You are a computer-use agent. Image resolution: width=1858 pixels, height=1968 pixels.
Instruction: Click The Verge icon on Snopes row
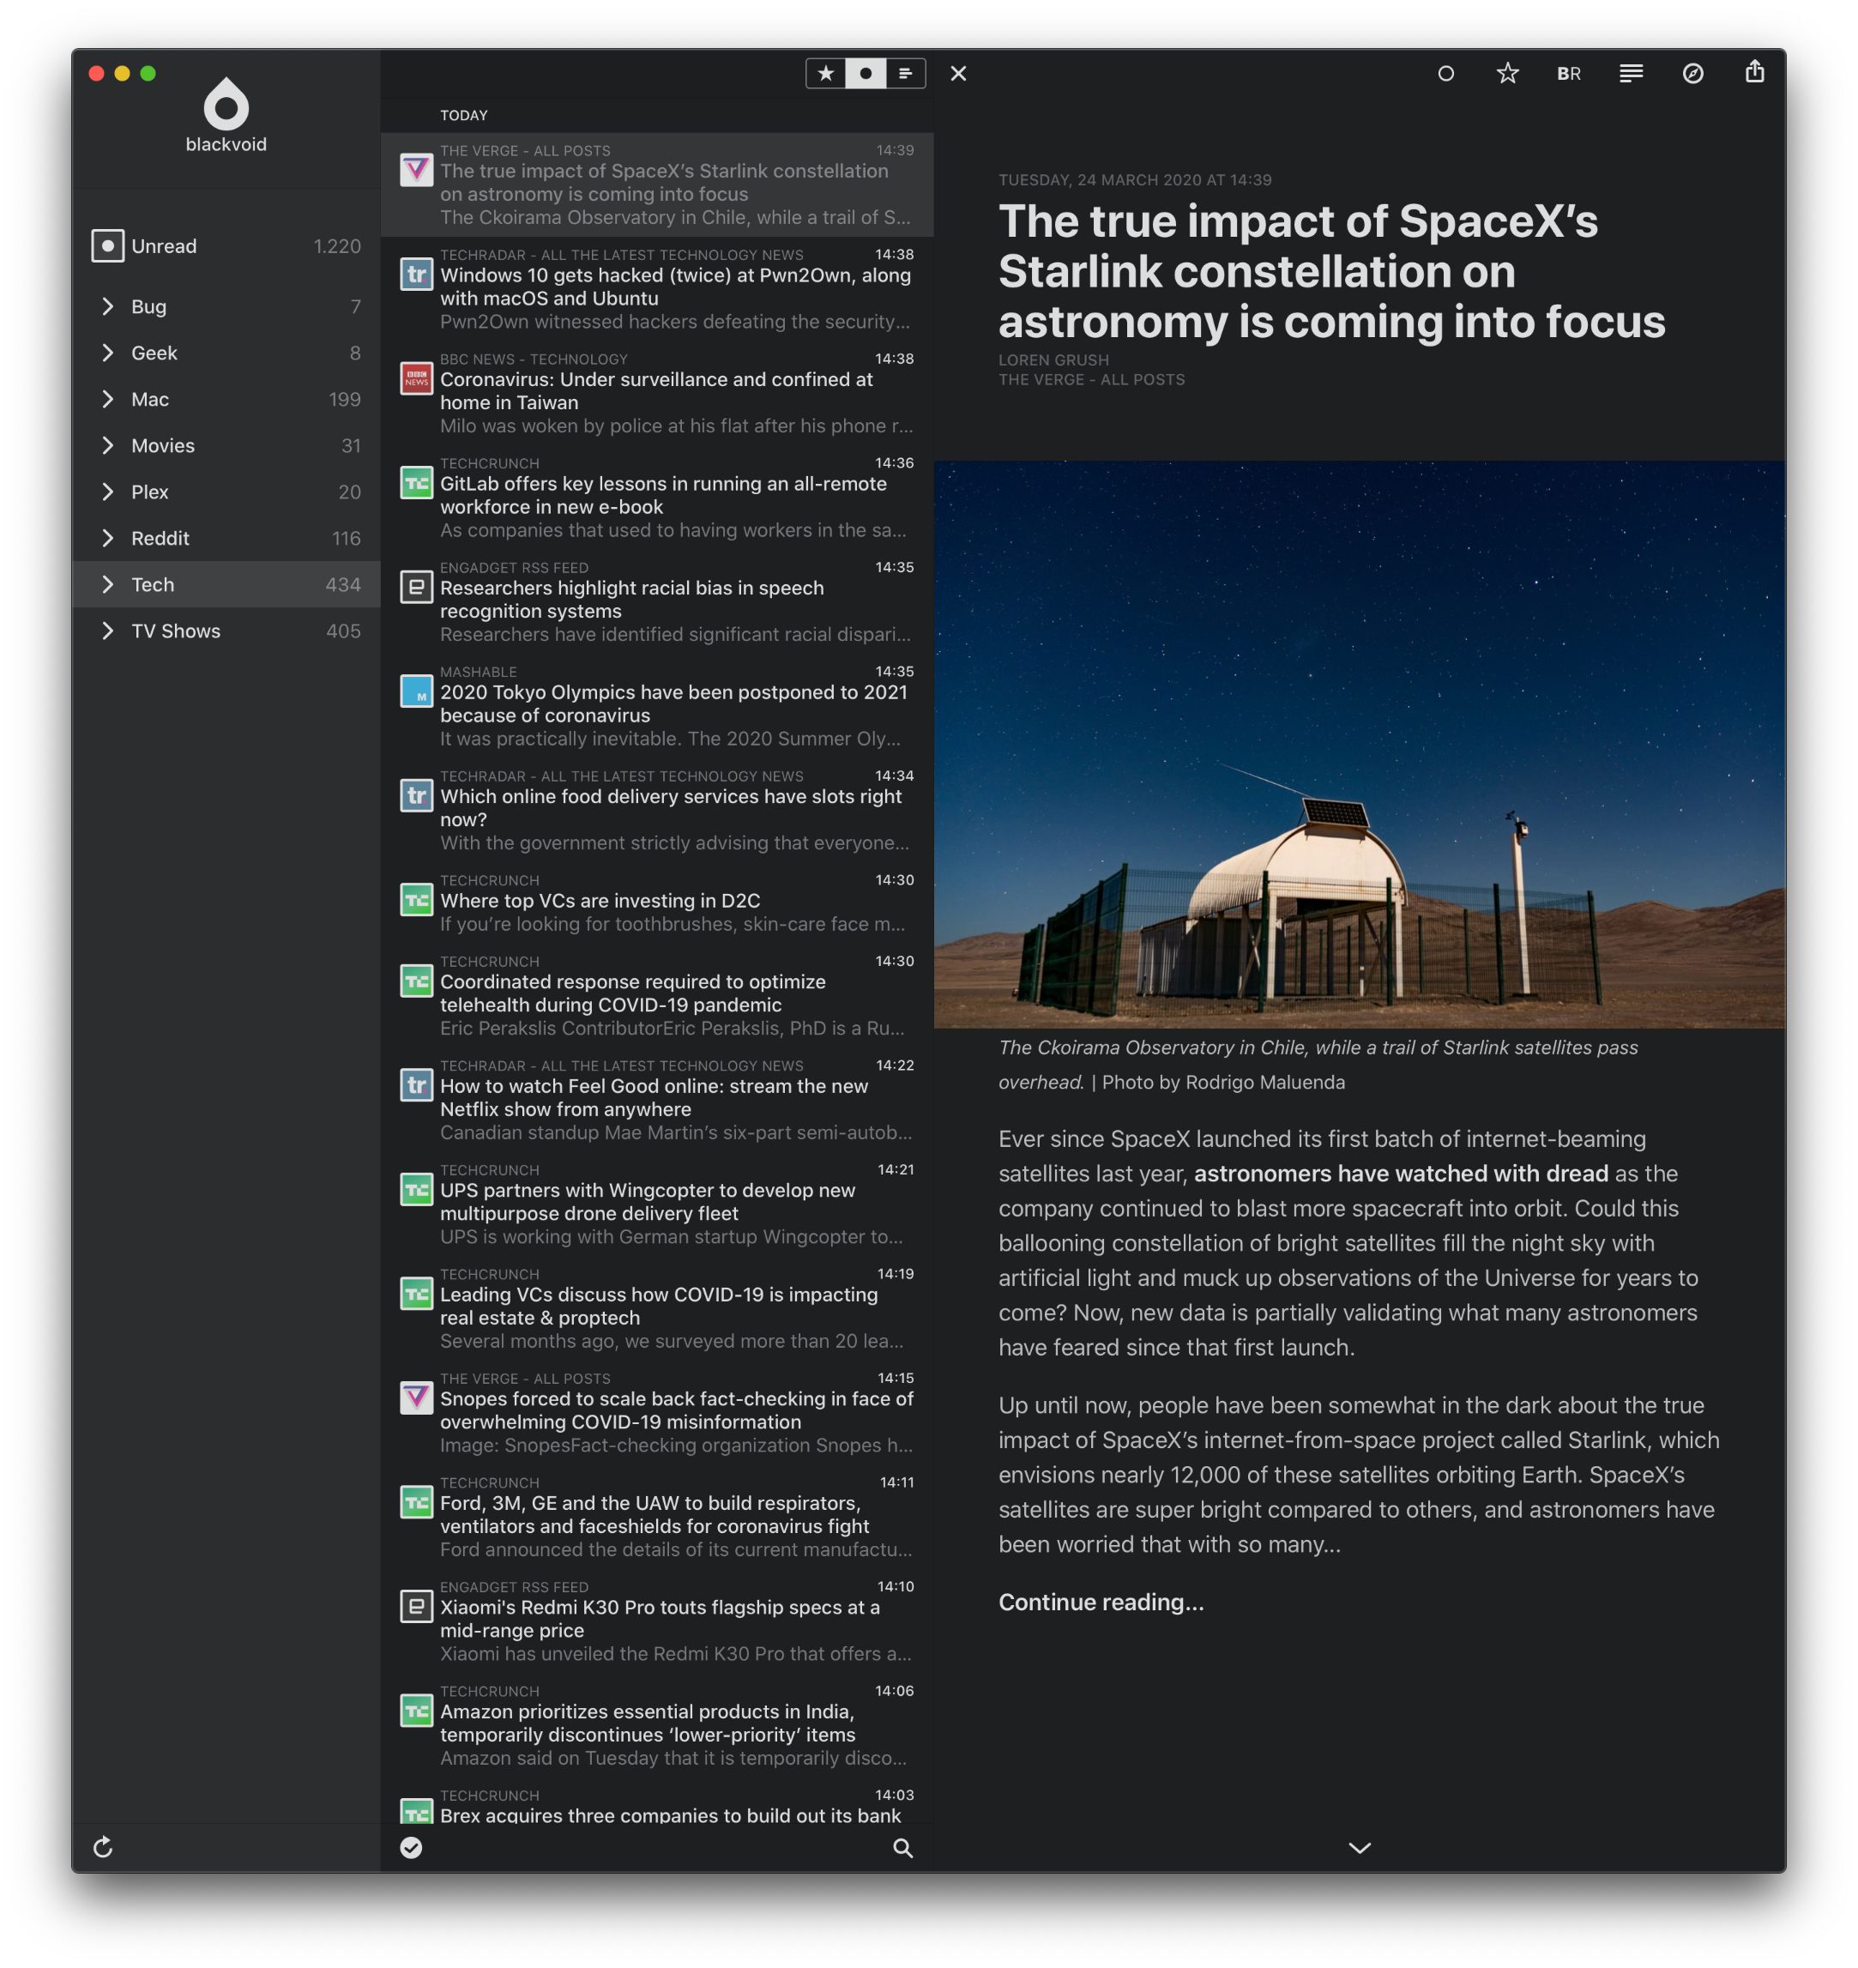(416, 1398)
